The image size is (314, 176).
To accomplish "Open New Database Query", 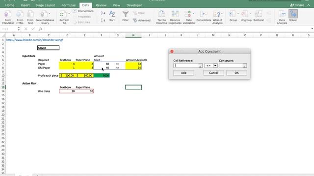I will tap(45, 17).
